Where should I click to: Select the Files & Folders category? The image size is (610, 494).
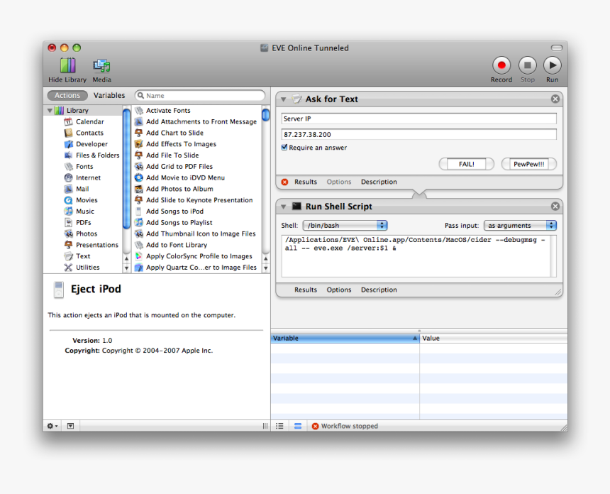(97, 155)
